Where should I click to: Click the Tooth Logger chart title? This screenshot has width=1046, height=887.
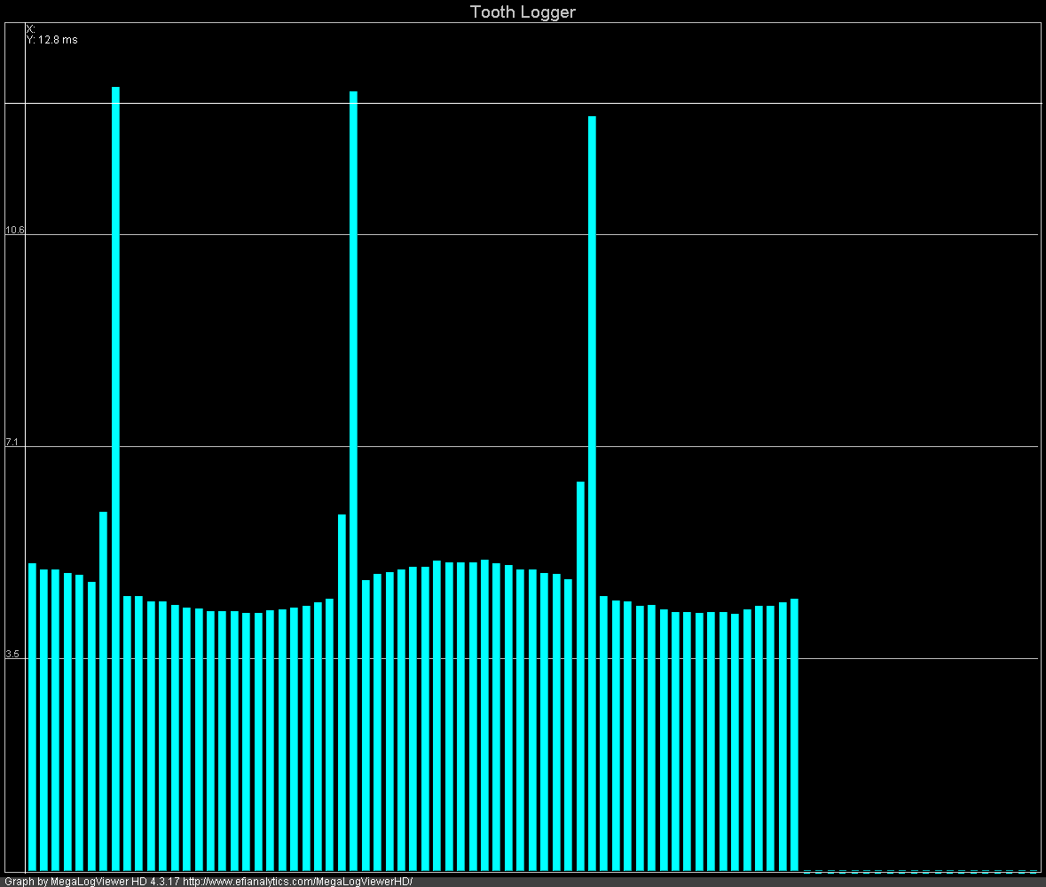523,12
